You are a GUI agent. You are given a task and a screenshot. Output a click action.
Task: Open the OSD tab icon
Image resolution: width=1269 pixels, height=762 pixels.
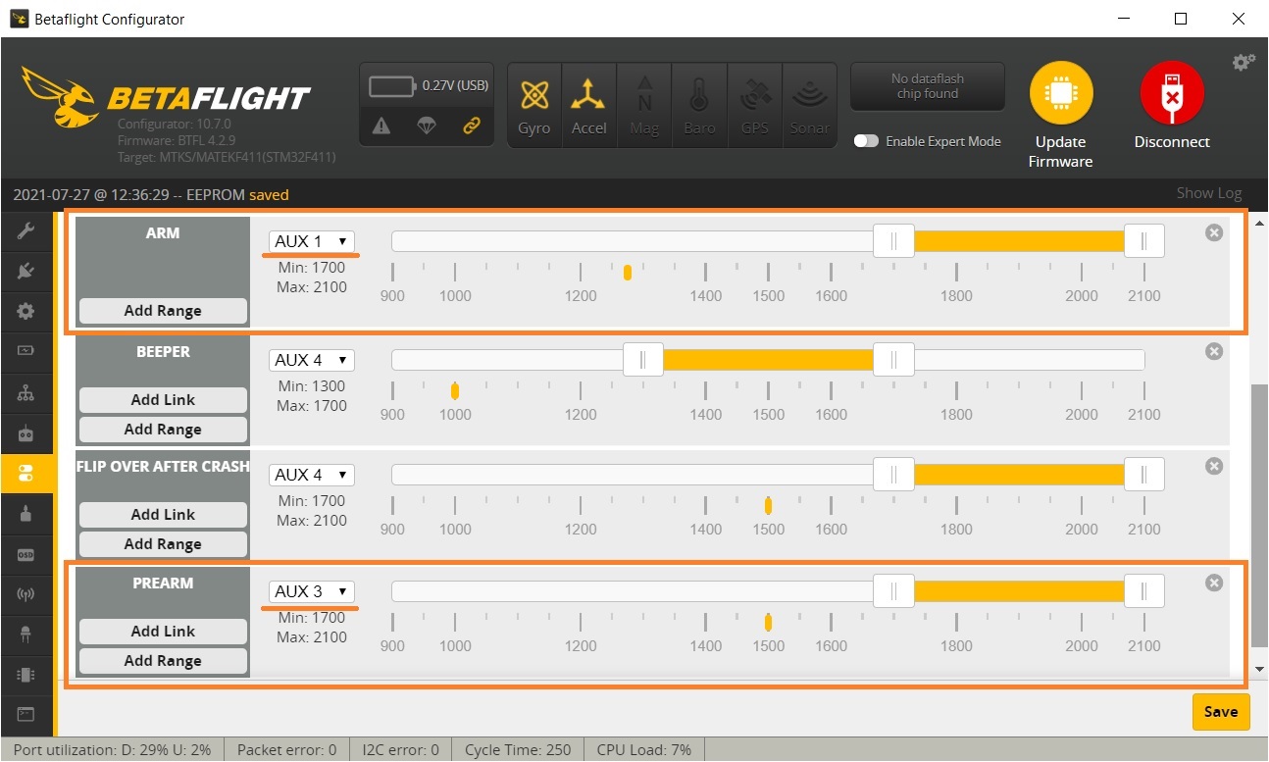pyautogui.click(x=26, y=554)
